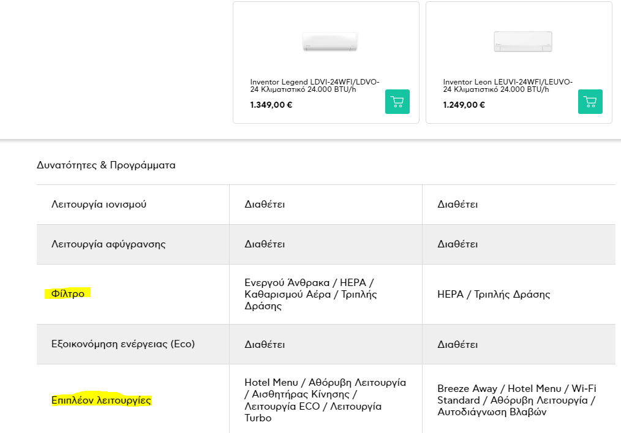Viewport: 621px width, 433px height.
Task: Select Legend's Διαθέτει value in the Eco row
Action: [x=265, y=344]
